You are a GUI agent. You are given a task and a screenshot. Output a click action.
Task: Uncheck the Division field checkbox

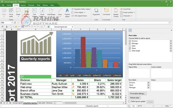pyautogui.click(x=130, y=41)
